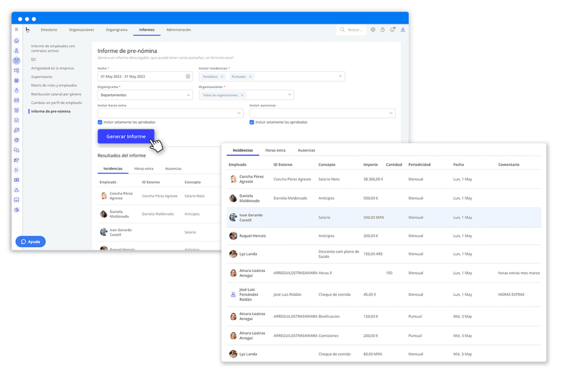Open the settings gear icon

(x=373, y=30)
